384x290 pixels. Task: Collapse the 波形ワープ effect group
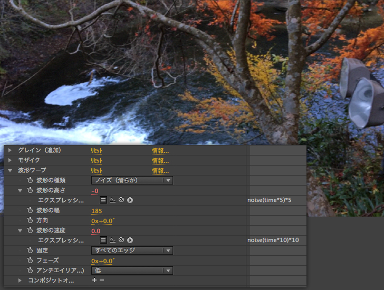pos(9,170)
